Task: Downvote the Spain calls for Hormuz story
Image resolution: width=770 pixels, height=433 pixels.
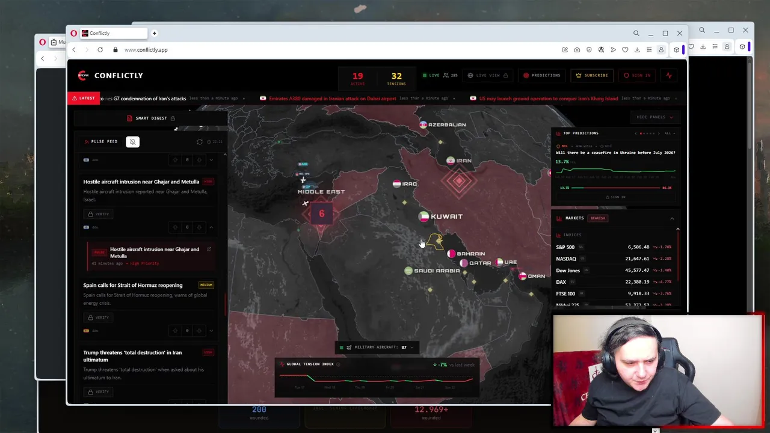Action: [199, 331]
